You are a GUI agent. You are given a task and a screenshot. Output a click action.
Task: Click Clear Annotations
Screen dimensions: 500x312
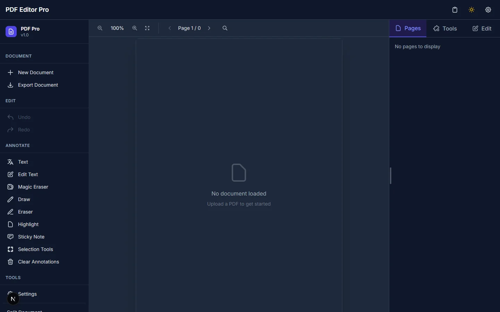[44, 262]
